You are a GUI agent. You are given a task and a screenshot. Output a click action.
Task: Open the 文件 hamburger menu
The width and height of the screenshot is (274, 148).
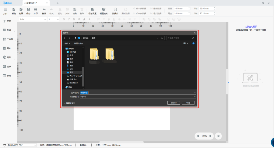5,11
